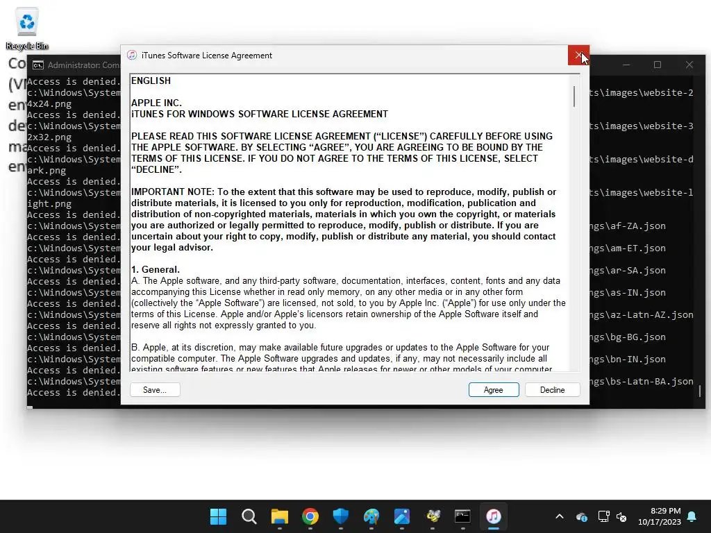Click the Command Prompt scrollbar thumb

point(700,391)
